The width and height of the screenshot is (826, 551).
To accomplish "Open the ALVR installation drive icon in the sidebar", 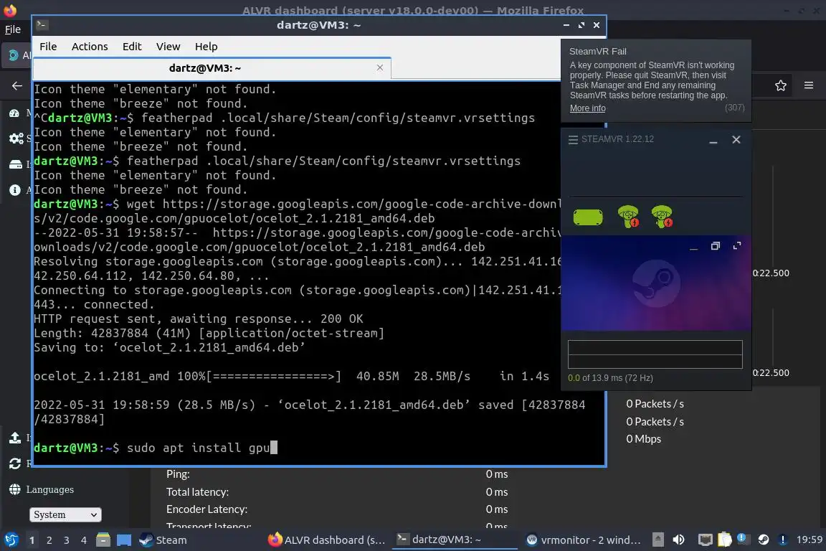I will coord(15,164).
